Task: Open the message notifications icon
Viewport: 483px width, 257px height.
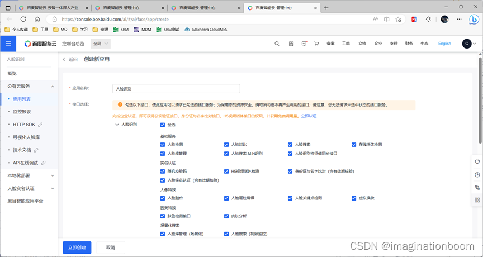Action: (304, 44)
